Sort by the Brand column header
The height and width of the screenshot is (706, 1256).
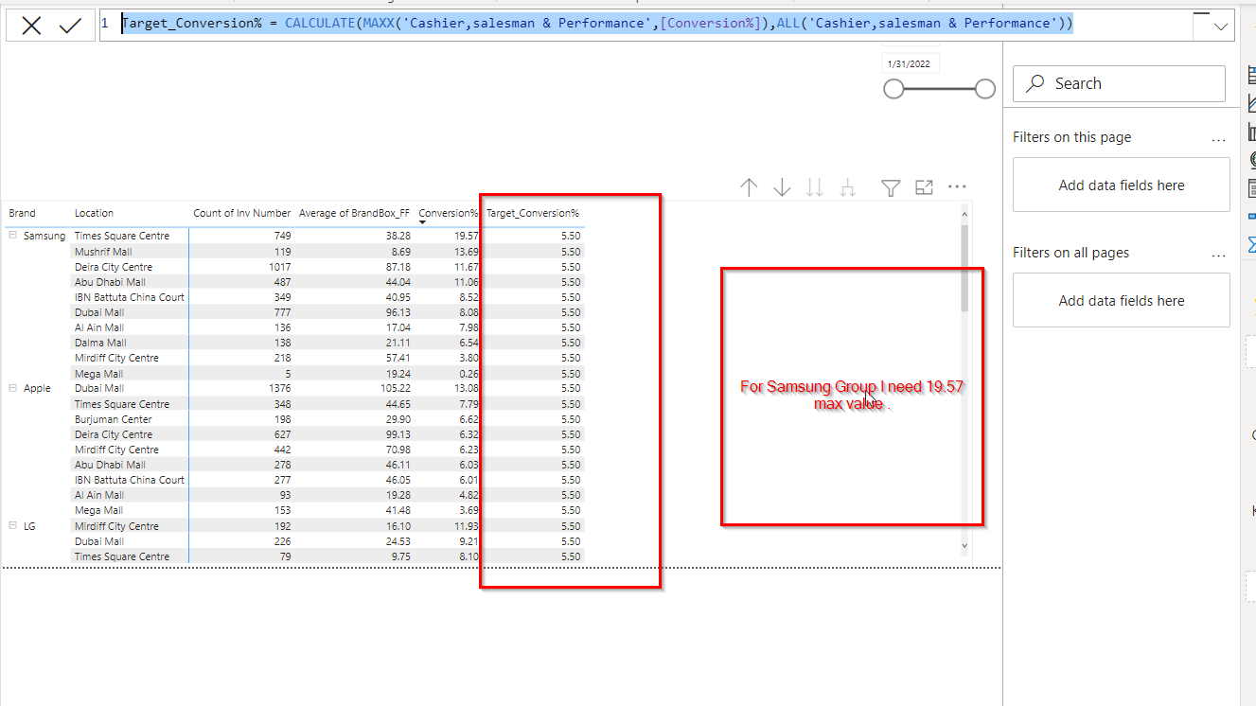[x=23, y=213]
